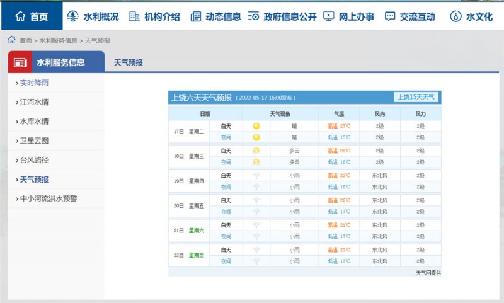The height and width of the screenshot is (303, 504).
Task: Click the rain icon for 22日 夜间
Action: 256,261
